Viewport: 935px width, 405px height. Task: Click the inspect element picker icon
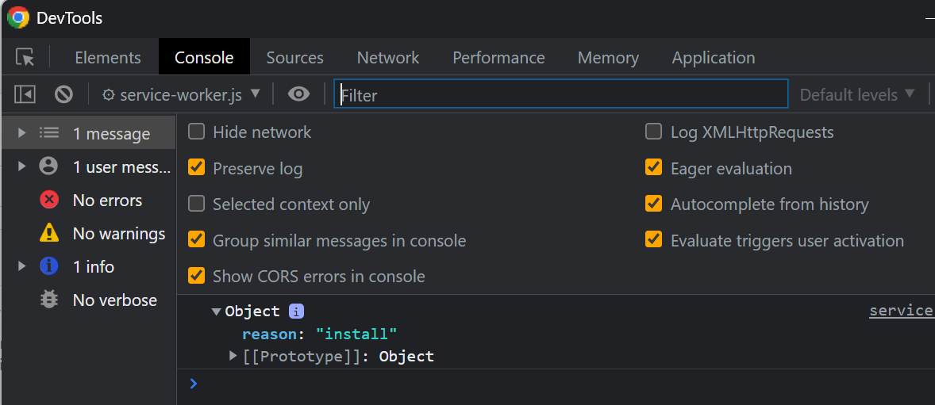click(x=25, y=58)
